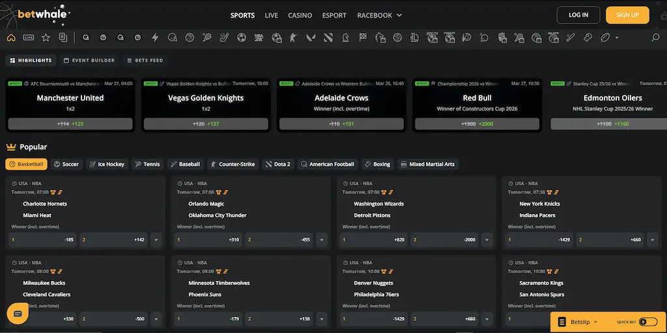Expand more markets for Hornets vs Heat
This screenshot has height=333, width=667.
pyautogui.click(x=156, y=239)
